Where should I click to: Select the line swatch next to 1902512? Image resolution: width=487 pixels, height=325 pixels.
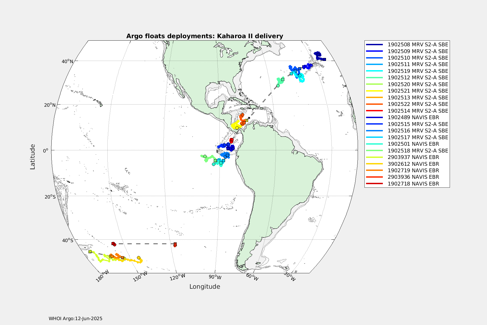point(374,77)
